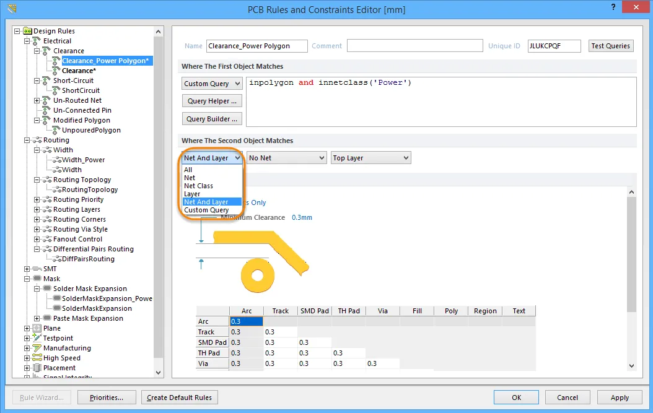Collapse the Electrical tree node
653x413 pixels.
[27, 41]
